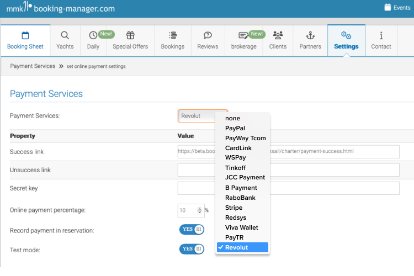The image size is (414, 276).
Task: Choose PayWay Tcom option
Action: tap(242, 138)
